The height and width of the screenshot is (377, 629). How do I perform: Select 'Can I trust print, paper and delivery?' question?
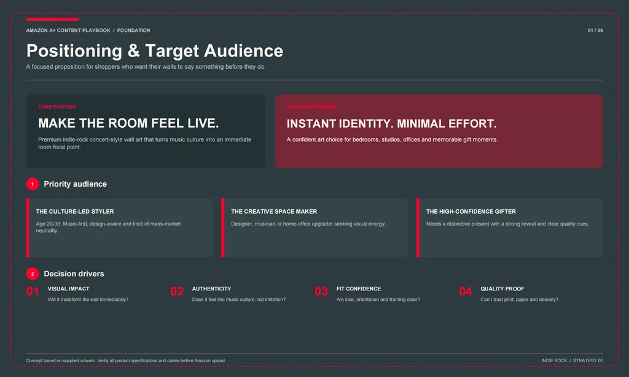(520, 300)
